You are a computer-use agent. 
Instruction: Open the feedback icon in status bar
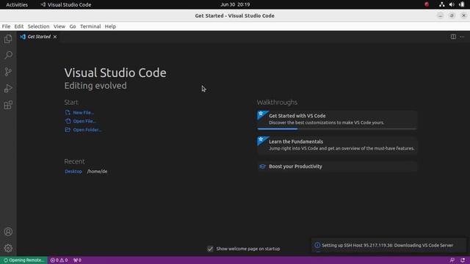452,260
